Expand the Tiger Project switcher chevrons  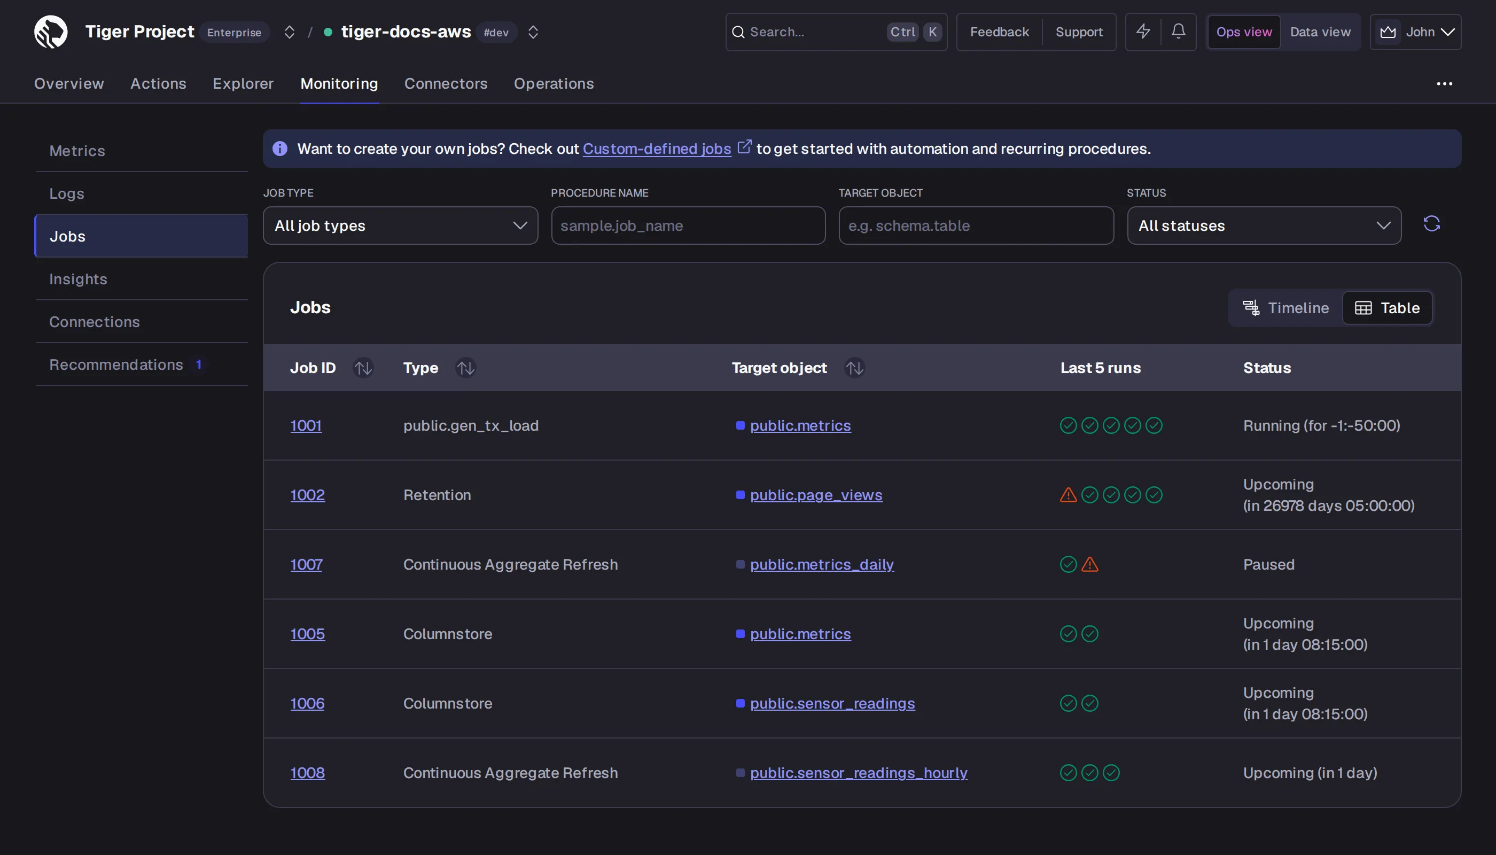click(x=289, y=32)
